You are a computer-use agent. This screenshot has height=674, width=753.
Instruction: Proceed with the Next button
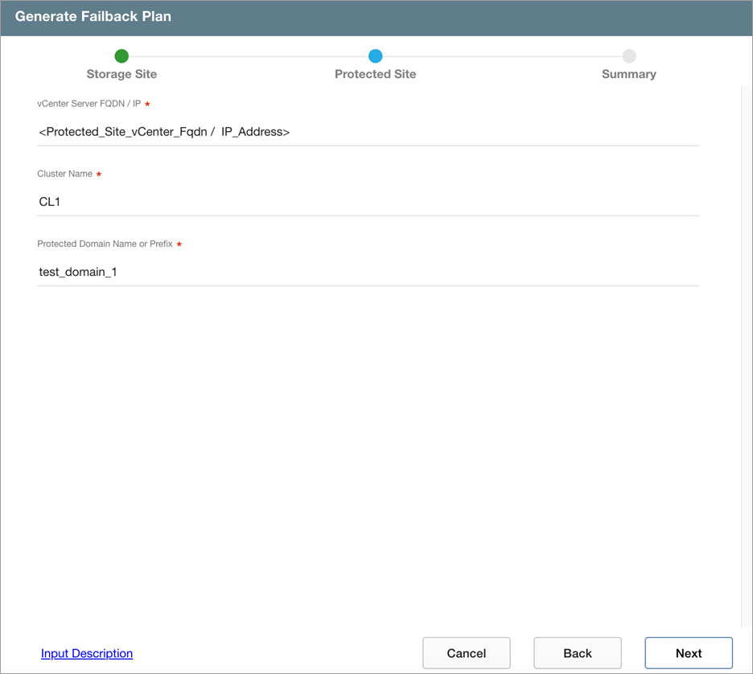click(x=689, y=653)
